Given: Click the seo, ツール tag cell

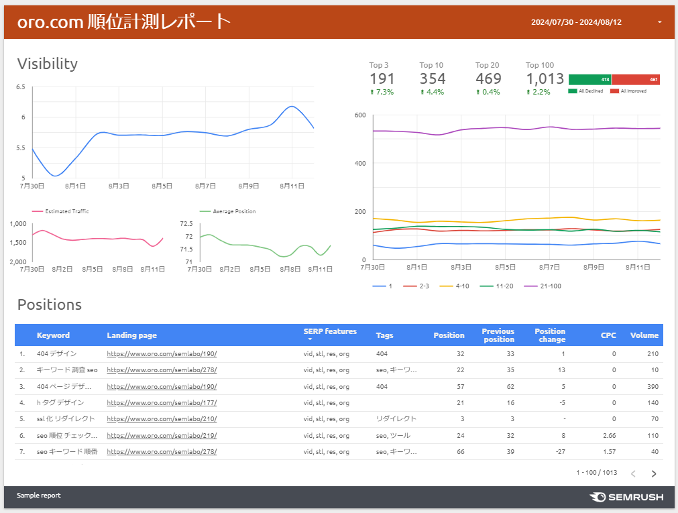Looking at the screenshot, I should [x=393, y=436].
